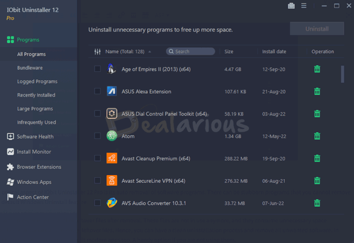Click the Avast Cleanup Premium rocket icon
Screen dimensions: 354x243
click(x=112, y=158)
